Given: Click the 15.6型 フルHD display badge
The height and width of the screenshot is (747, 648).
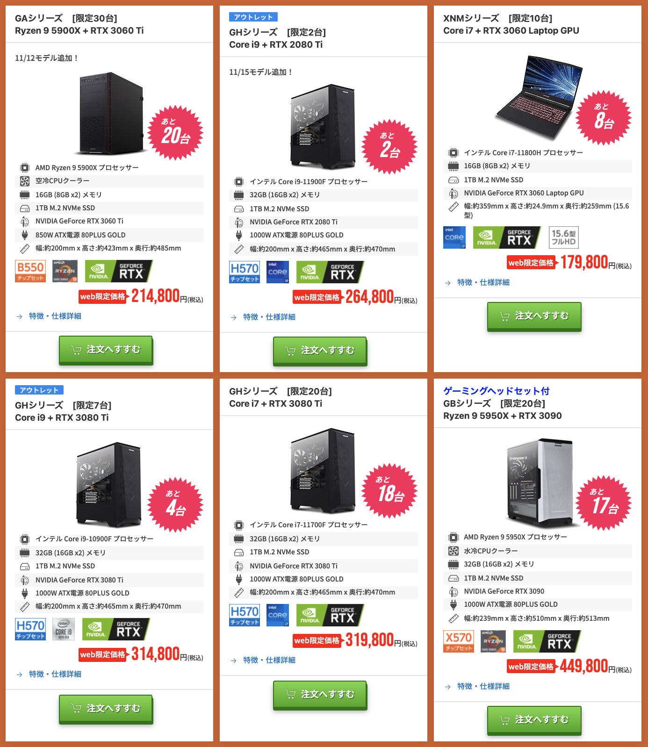Looking at the screenshot, I should coord(563,237).
